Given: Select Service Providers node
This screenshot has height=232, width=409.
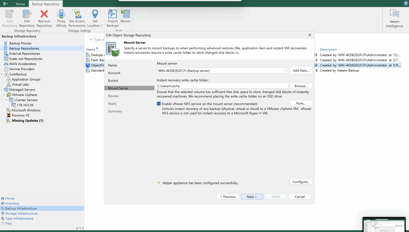Looking at the screenshot, I should 22,69.
